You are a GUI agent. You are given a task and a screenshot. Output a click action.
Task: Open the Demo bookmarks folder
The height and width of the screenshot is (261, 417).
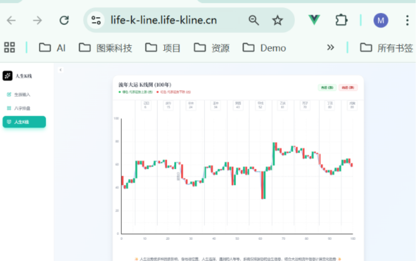264,48
